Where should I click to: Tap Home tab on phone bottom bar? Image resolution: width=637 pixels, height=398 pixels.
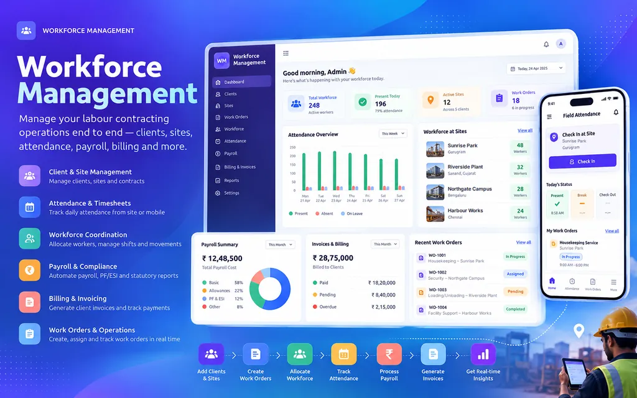552,283
